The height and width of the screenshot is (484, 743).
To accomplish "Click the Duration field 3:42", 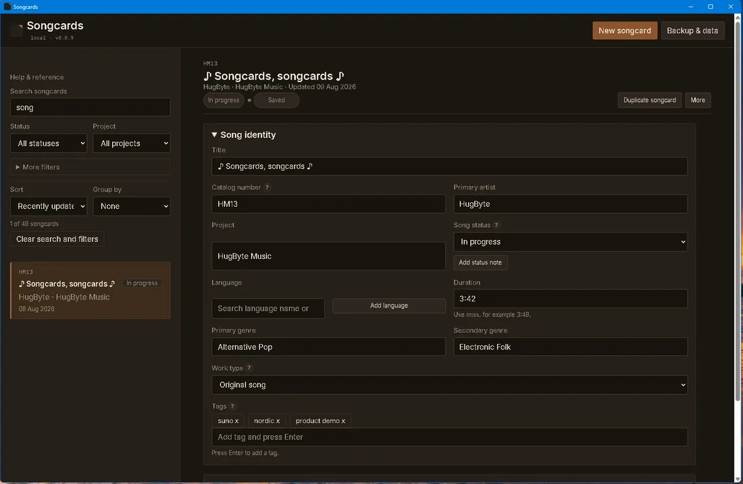I will (571, 299).
